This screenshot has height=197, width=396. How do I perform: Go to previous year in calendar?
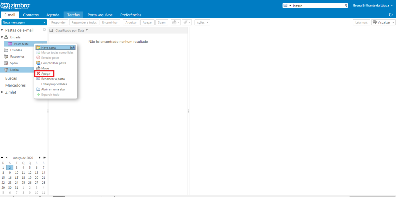2,158
